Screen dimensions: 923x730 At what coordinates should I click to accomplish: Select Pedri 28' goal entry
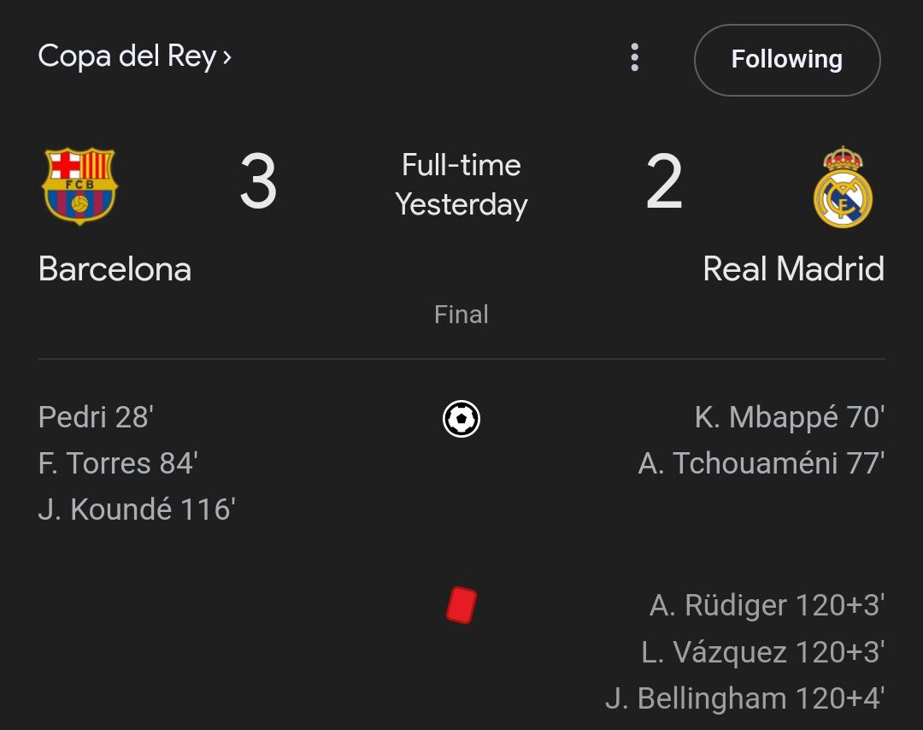(96, 417)
